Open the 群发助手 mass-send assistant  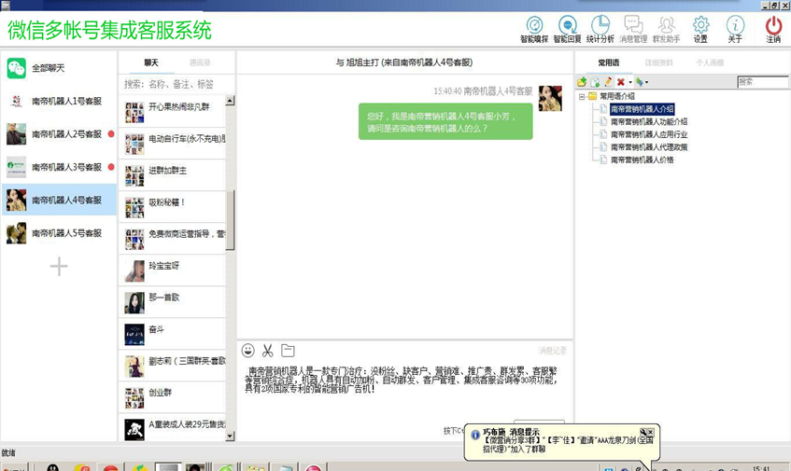[x=667, y=29]
